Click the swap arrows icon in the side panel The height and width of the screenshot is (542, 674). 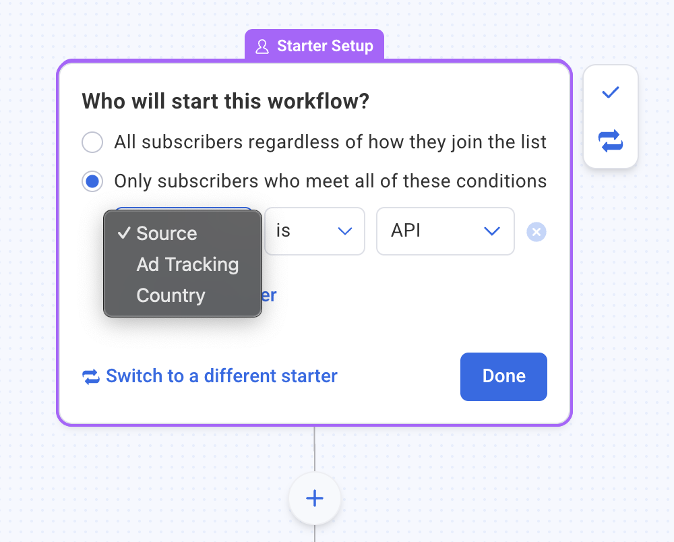coord(610,141)
